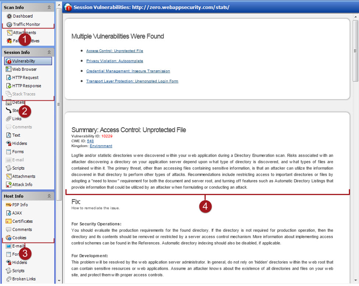Image resolution: width=359 pixels, height=286 pixels.
Task: Open the Environment kingdom link
Action: 101,146
